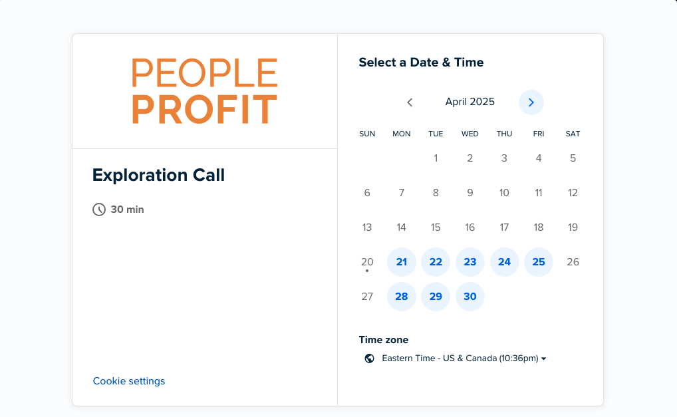
Task: Choose Thursday, April 24
Action: (x=504, y=262)
